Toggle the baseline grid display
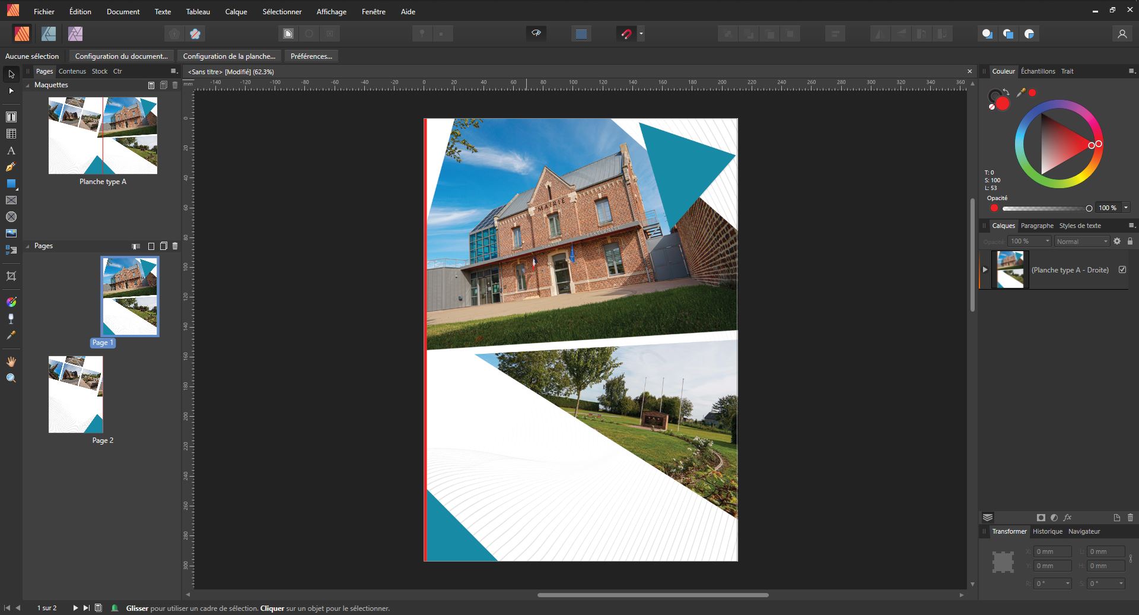The height and width of the screenshot is (615, 1139). coord(581,34)
